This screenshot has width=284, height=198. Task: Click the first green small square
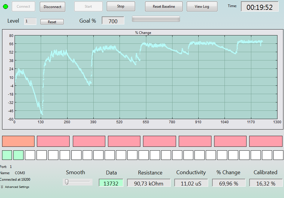[x=7, y=155]
